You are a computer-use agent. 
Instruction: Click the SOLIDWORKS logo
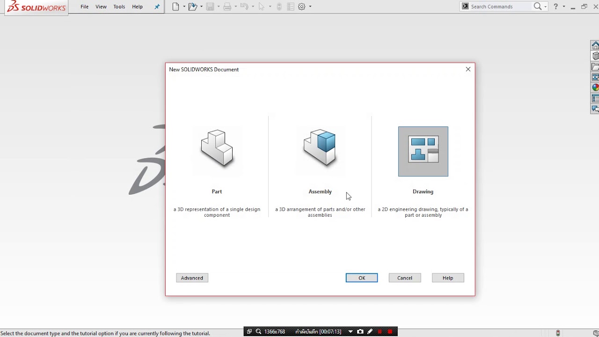tap(37, 7)
